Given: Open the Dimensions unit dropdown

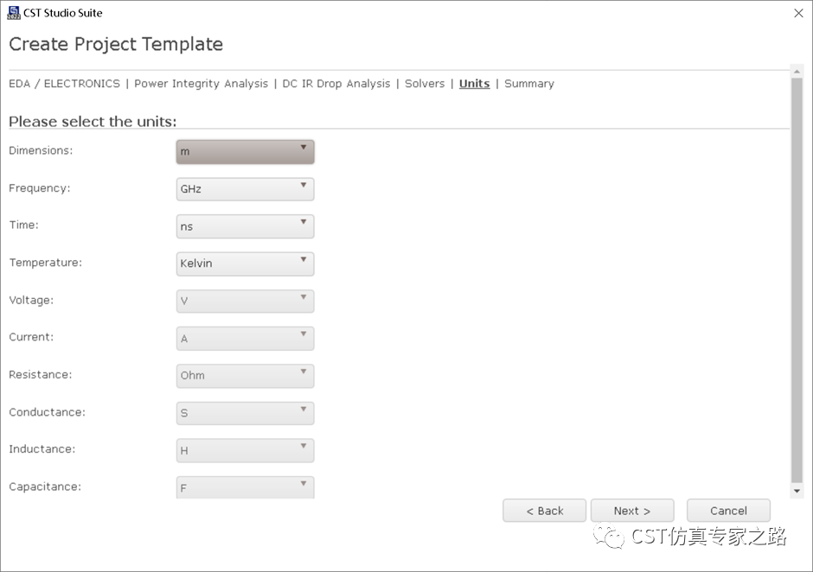Looking at the screenshot, I should pyautogui.click(x=246, y=152).
